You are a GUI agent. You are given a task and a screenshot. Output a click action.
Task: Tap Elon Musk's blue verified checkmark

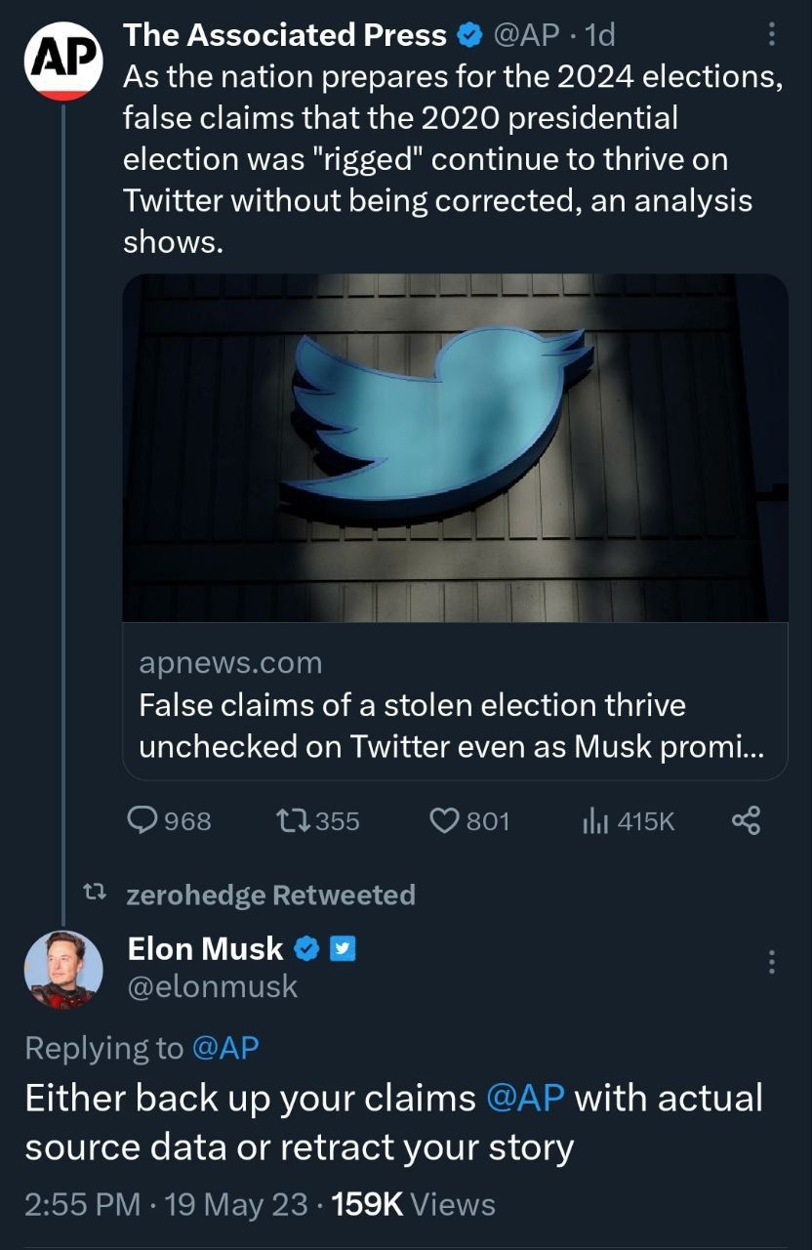tap(307, 948)
